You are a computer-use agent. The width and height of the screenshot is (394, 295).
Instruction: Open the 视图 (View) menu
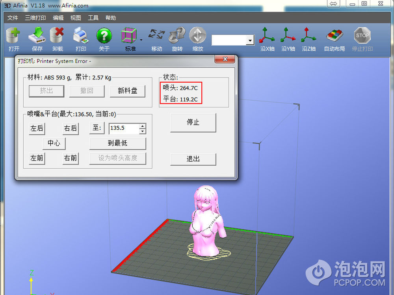[x=76, y=18]
